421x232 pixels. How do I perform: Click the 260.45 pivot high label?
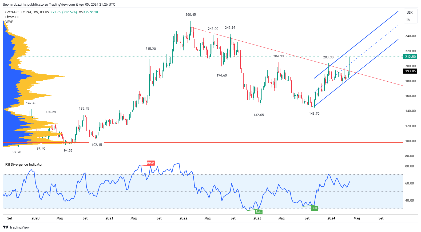coord(191,15)
